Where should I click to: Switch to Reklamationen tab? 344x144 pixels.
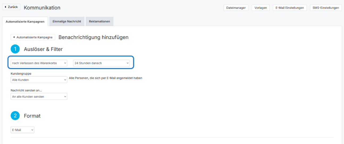pos(99,22)
